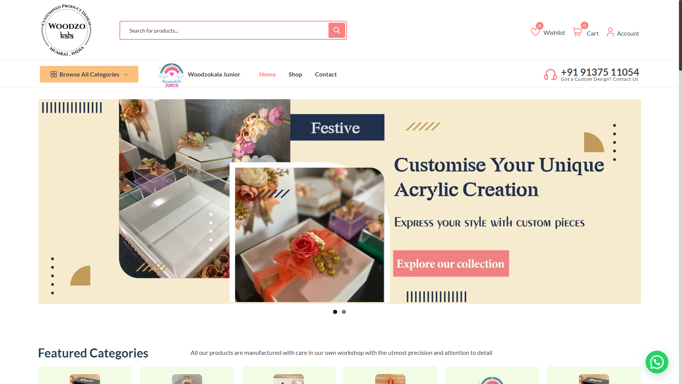Click the search magnifier button
This screenshot has width=682, height=384.
pos(336,30)
